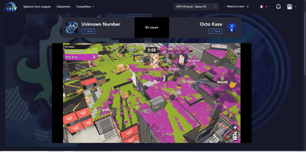Expand the Compétition dropdown menu

click(85, 7)
